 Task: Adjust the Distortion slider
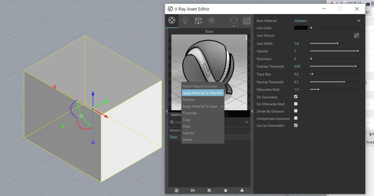pyautogui.click(x=335, y=59)
